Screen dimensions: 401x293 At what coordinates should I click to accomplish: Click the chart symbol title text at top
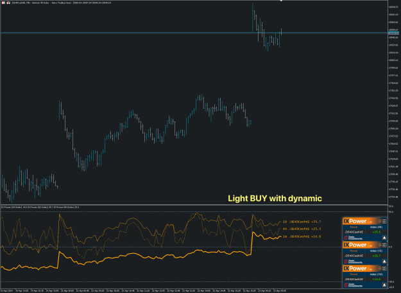click(x=62, y=3)
